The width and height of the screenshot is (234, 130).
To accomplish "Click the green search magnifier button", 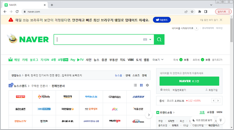I will (x=159, y=39).
